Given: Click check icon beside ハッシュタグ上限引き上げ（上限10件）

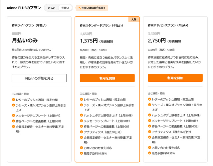Looking at the screenshot, I should click(81, 115).
